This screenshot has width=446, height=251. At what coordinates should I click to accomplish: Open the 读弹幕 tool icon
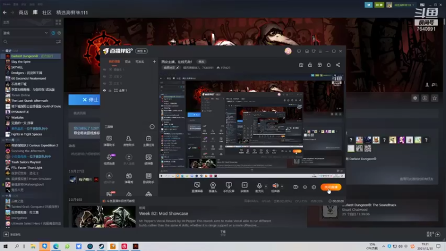tap(148, 160)
